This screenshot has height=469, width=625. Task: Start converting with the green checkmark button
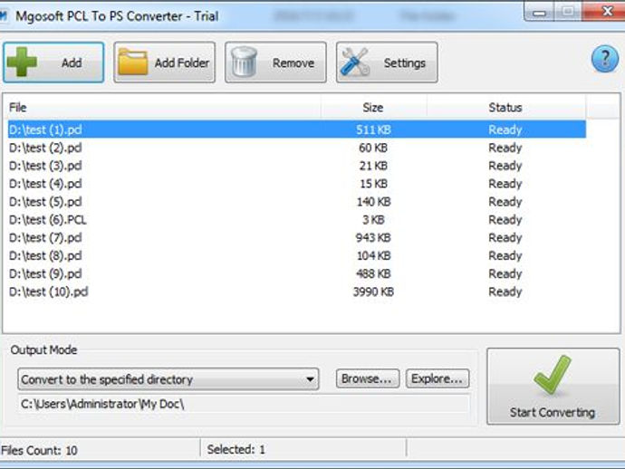553,386
